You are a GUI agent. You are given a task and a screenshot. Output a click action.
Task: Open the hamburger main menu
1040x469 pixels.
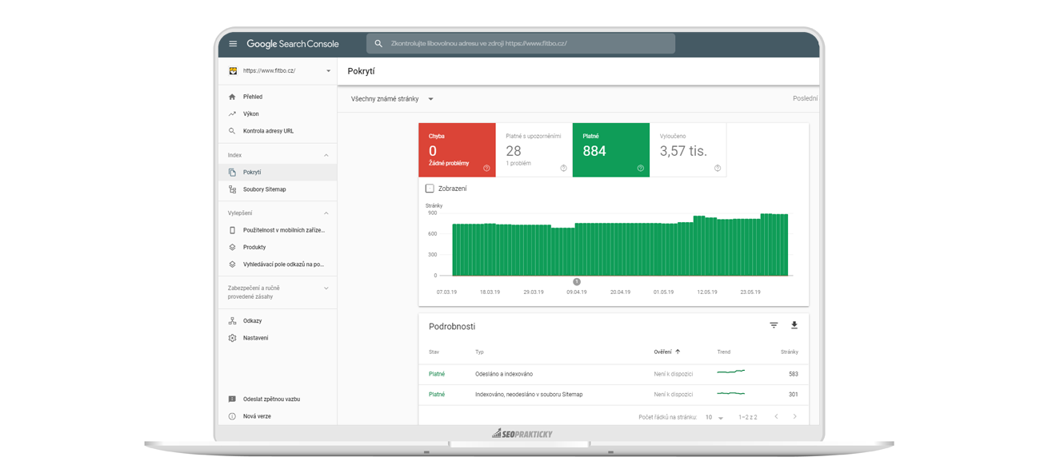tap(233, 44)
